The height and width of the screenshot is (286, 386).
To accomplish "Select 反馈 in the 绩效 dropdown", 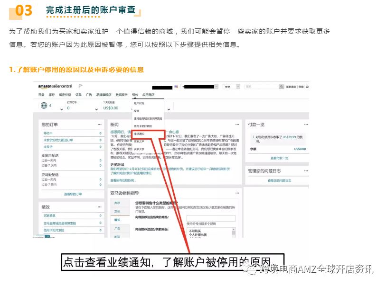I will pyautogui.click(x=136, y=111).
